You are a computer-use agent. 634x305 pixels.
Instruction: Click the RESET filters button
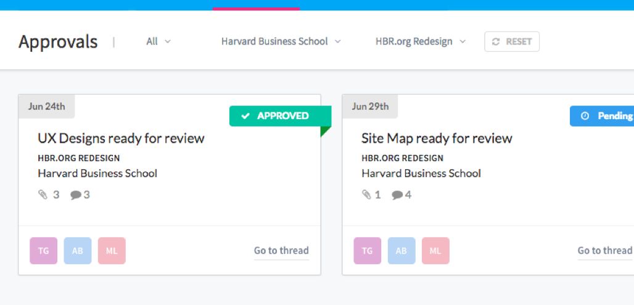[512, 42]
